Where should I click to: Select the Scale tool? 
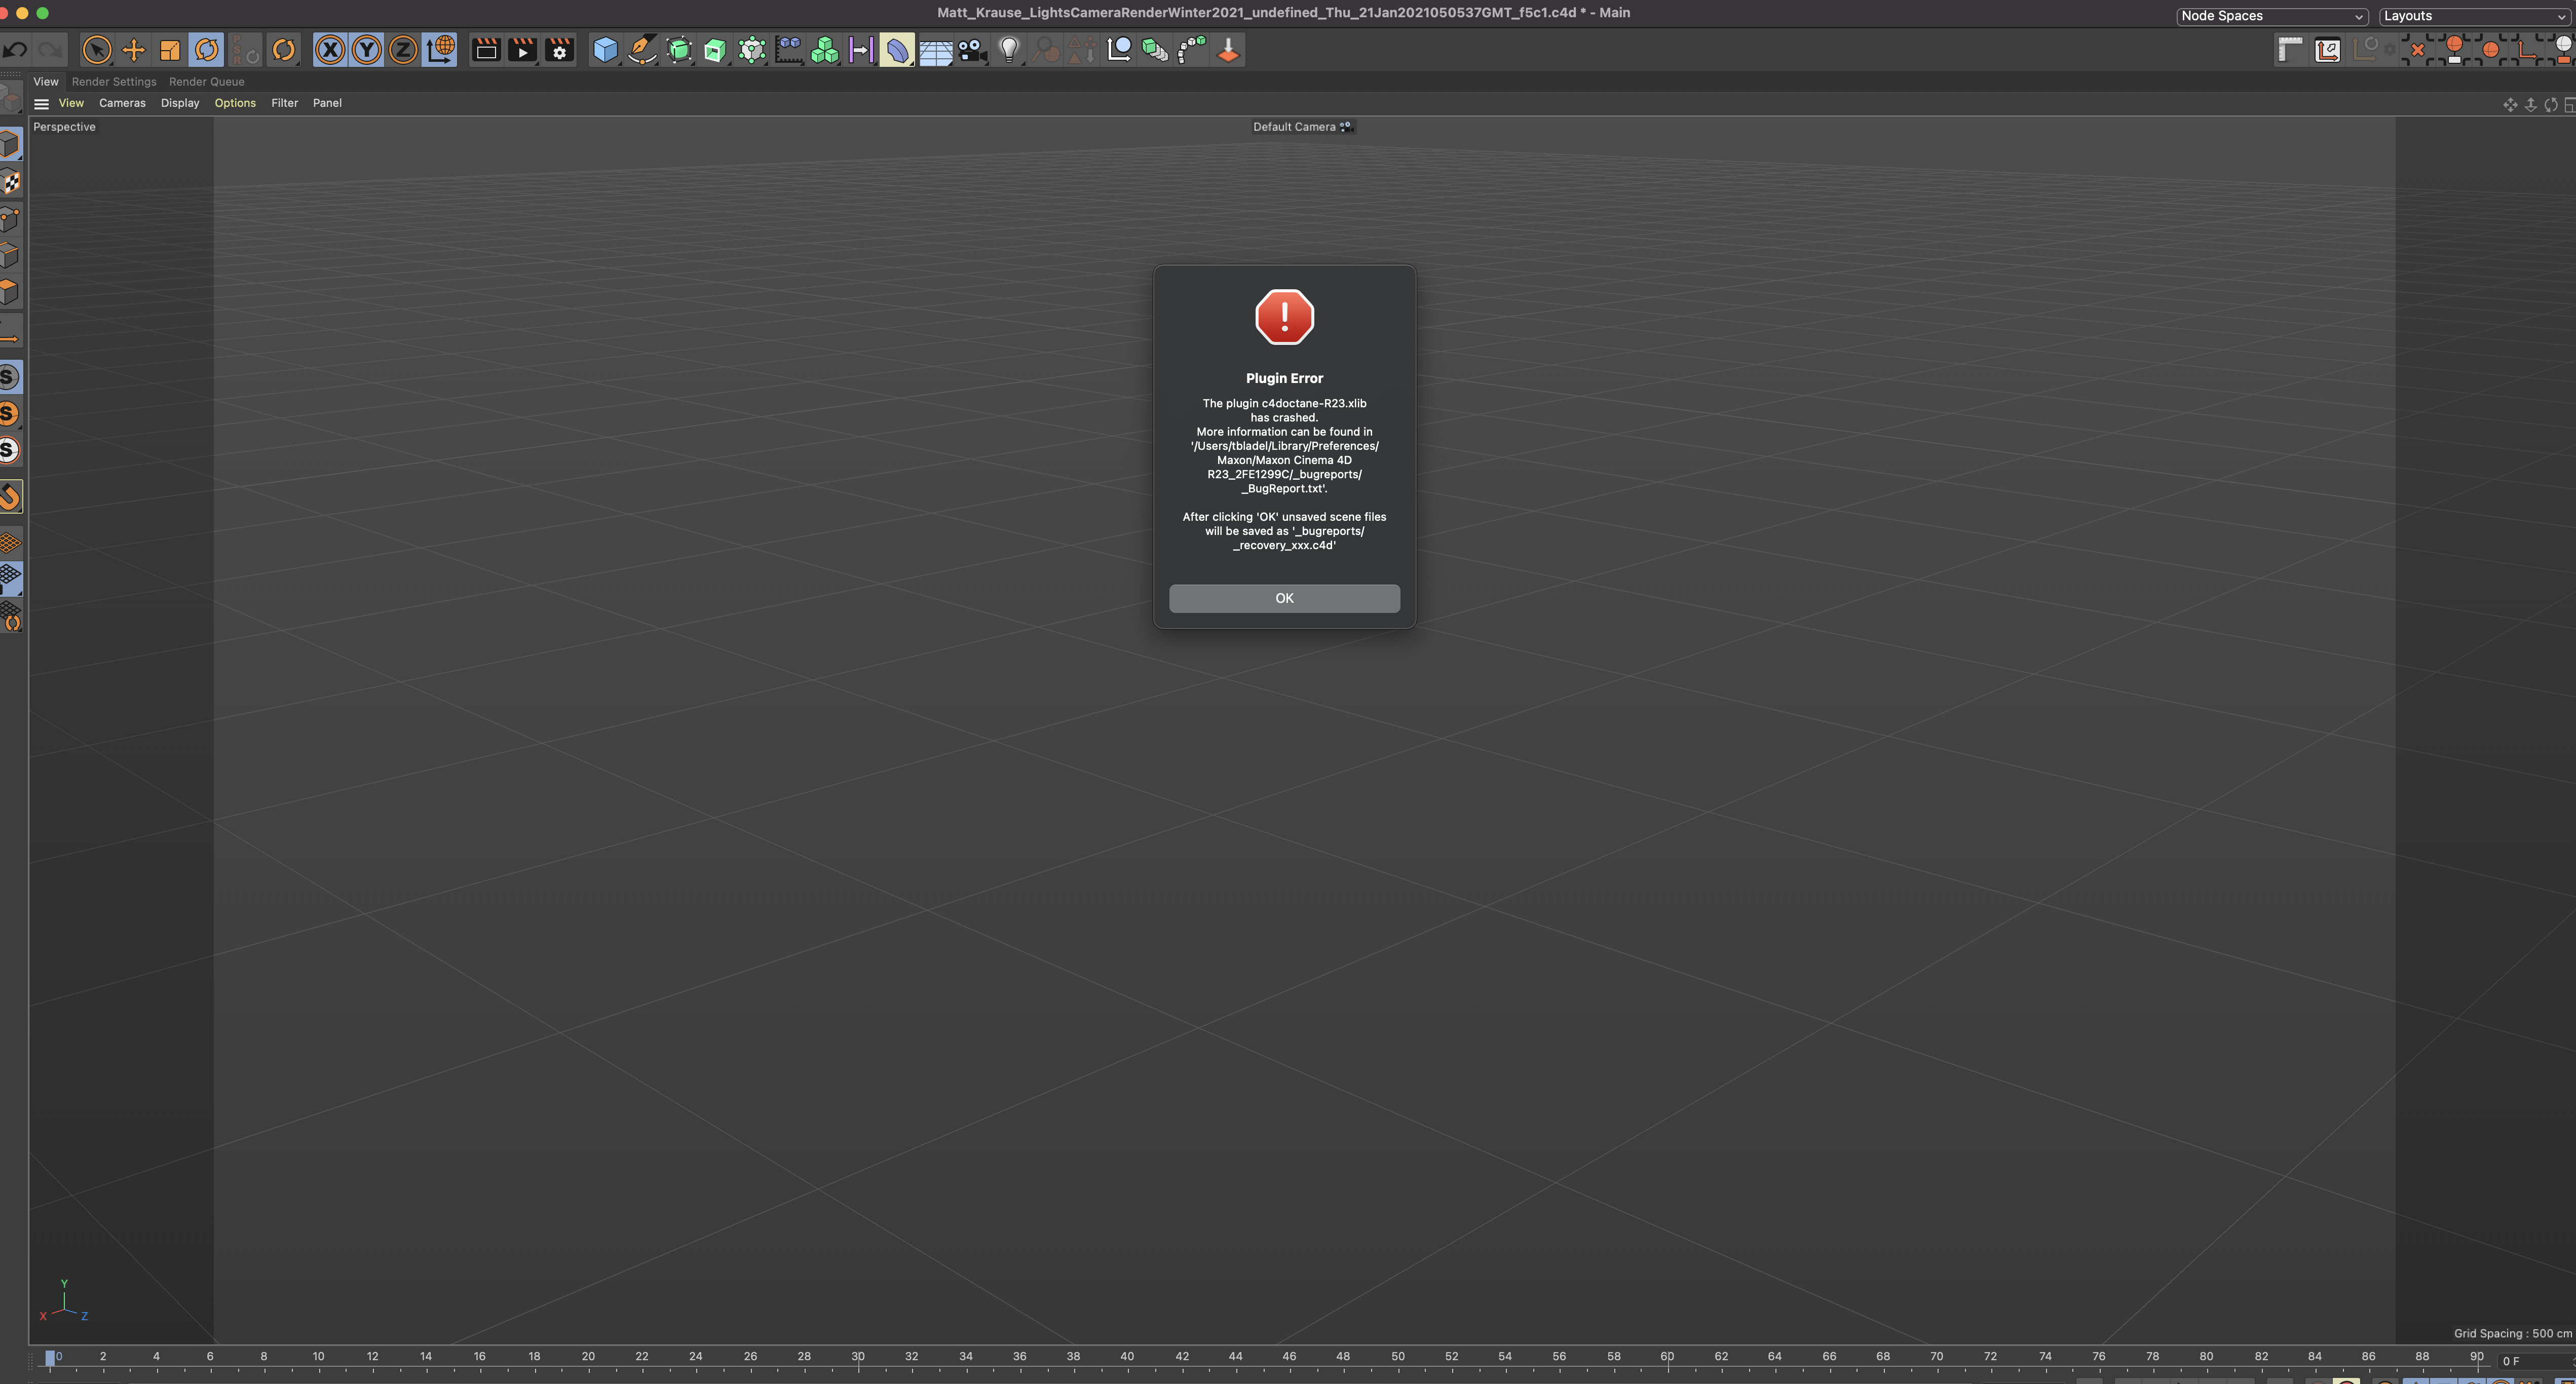170,50
